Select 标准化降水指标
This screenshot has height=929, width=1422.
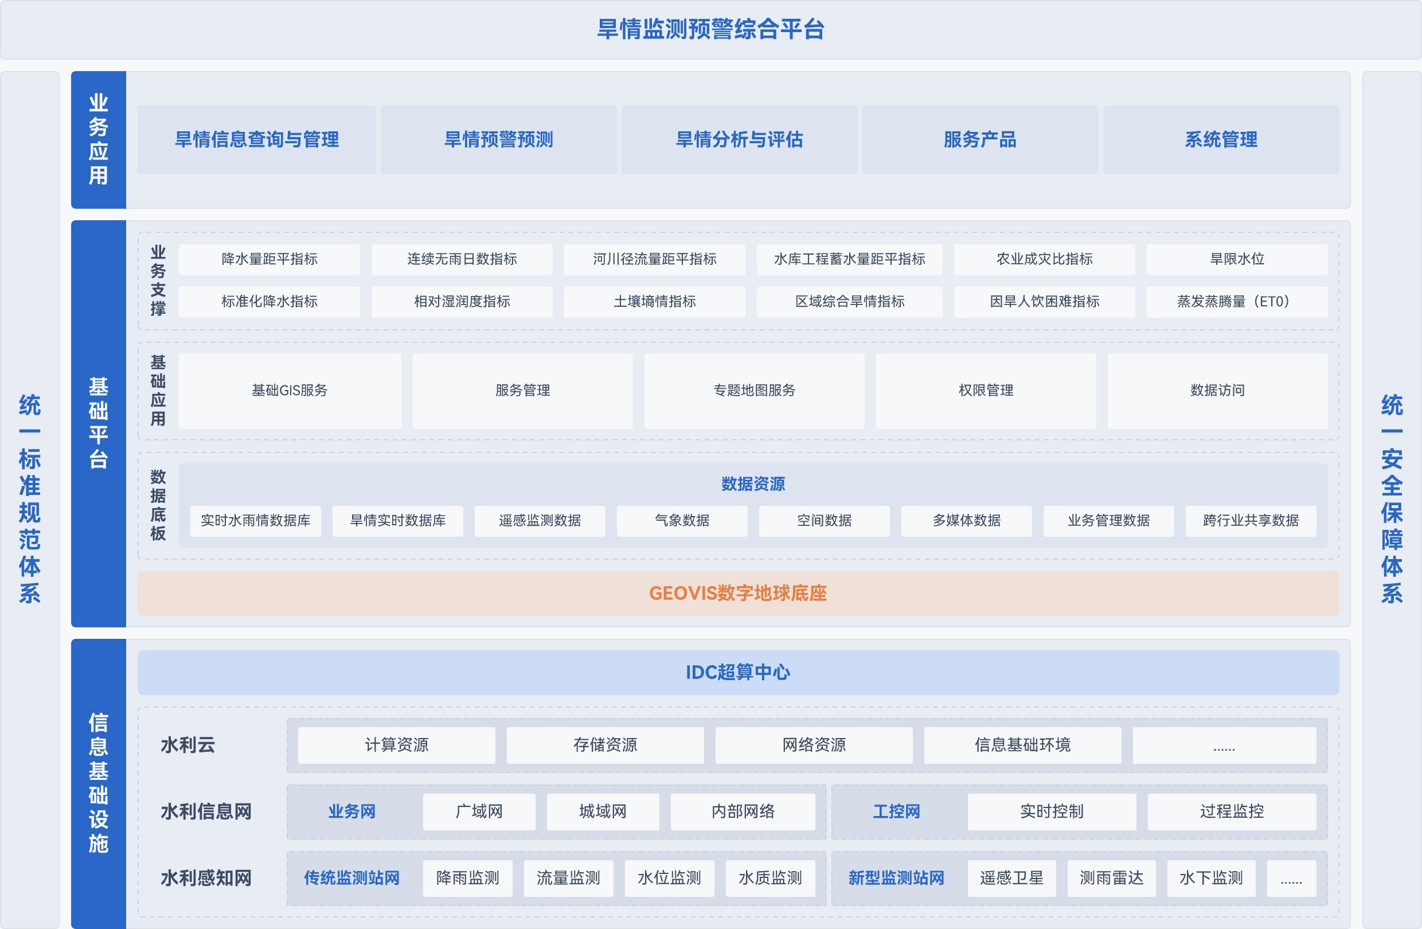click(269, 302)
